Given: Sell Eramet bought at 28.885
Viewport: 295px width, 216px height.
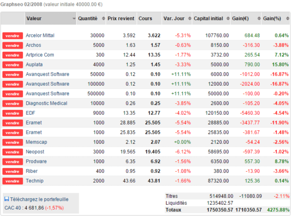Looking at the screenshot, I should coord(13,123).
